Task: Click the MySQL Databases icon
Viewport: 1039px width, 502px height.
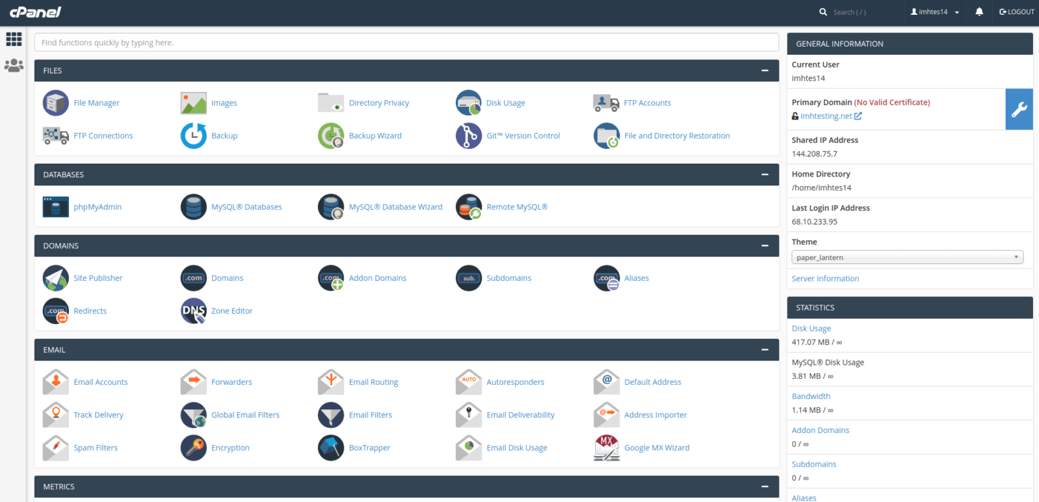Action: coord(193,207)
